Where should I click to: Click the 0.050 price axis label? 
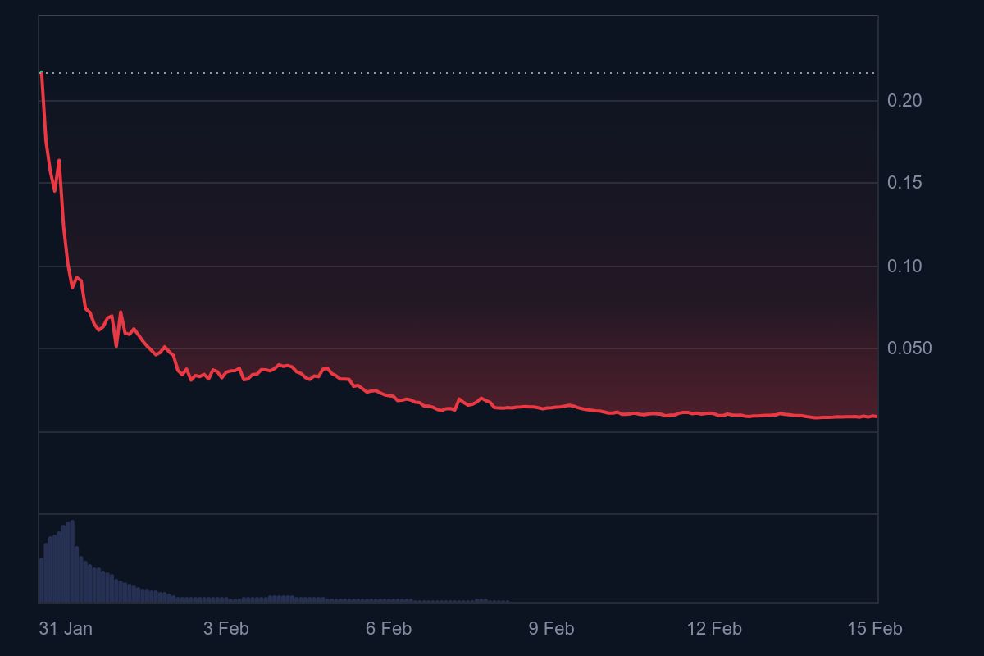(x=909, y=348)
